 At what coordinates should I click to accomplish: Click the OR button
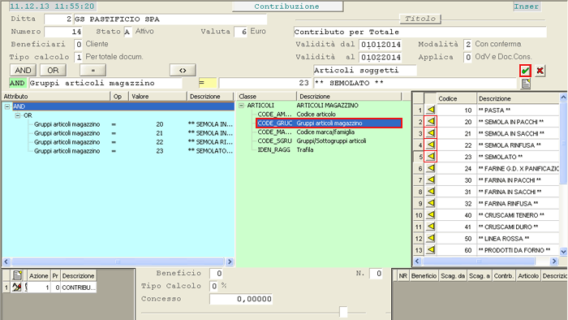53,70
